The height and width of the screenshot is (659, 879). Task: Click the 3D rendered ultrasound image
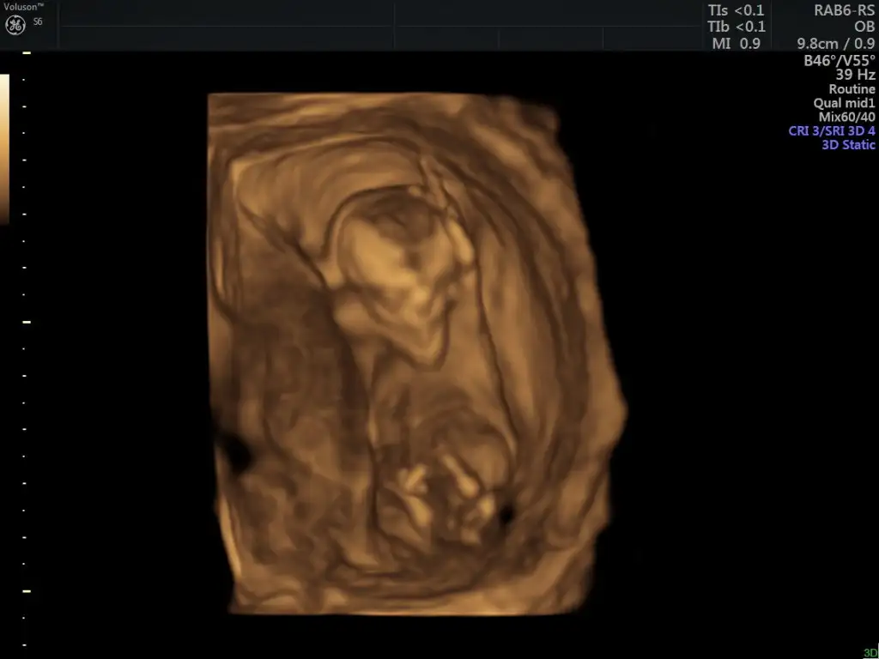pos(415,352)
